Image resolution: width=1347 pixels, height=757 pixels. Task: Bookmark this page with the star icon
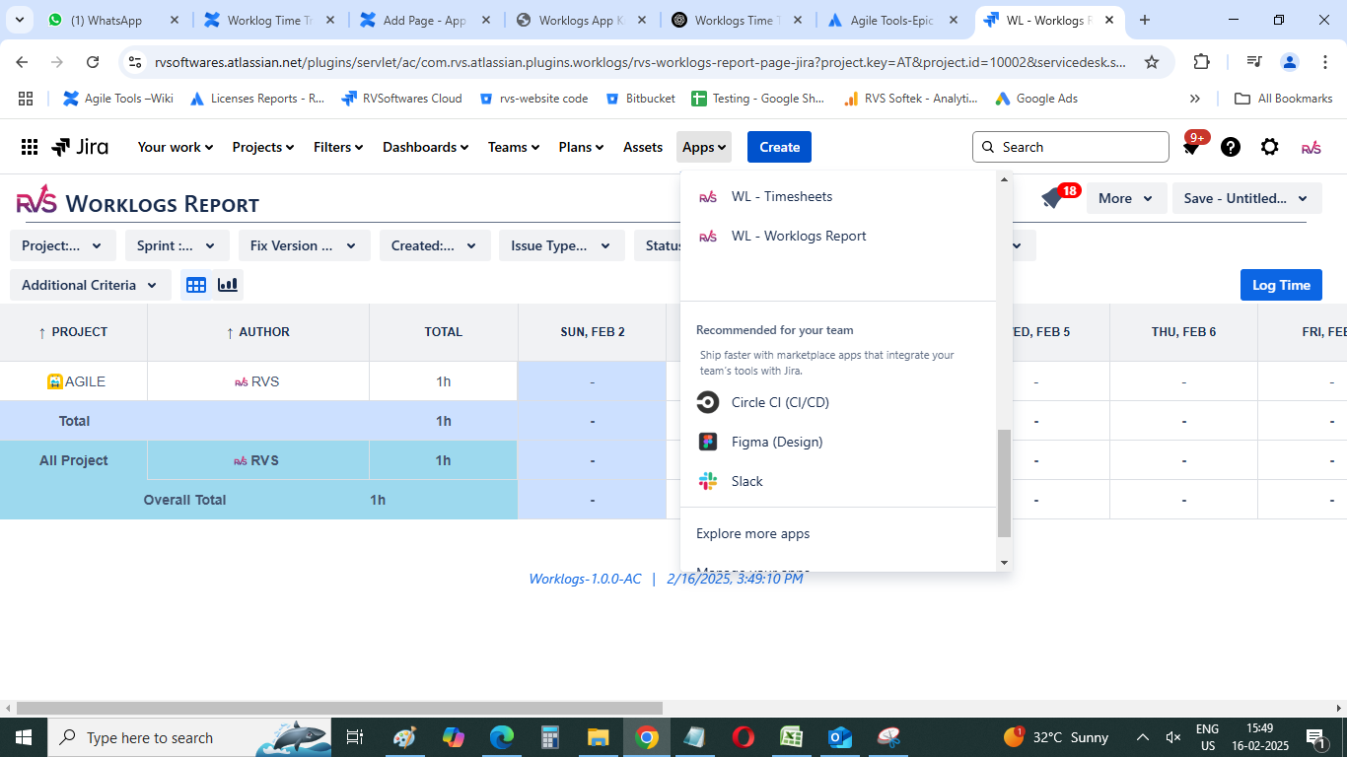[x=1152, y=62]
